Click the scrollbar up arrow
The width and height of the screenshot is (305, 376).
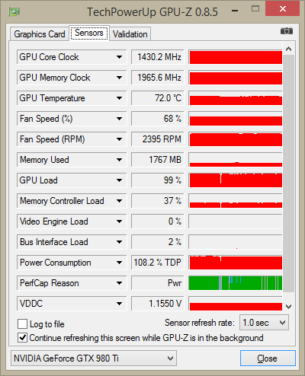pyautogui.click(x=288, y=49)
